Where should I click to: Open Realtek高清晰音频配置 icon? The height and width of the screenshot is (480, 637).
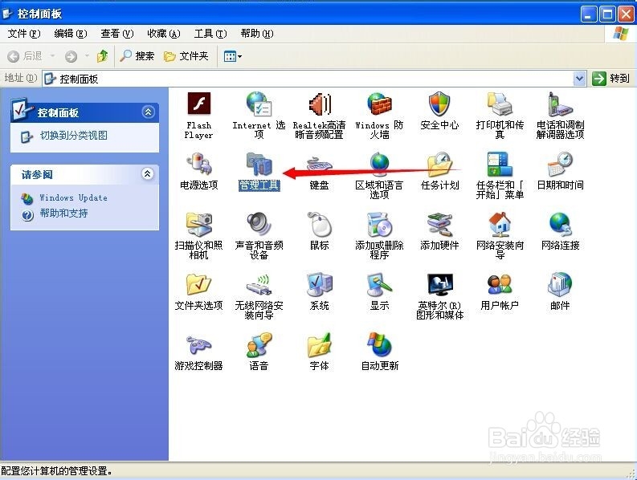[x=320, y=104]
